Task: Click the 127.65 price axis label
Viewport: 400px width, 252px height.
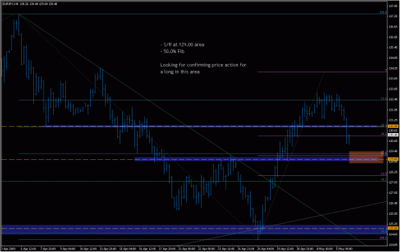Action: point(393,182)
